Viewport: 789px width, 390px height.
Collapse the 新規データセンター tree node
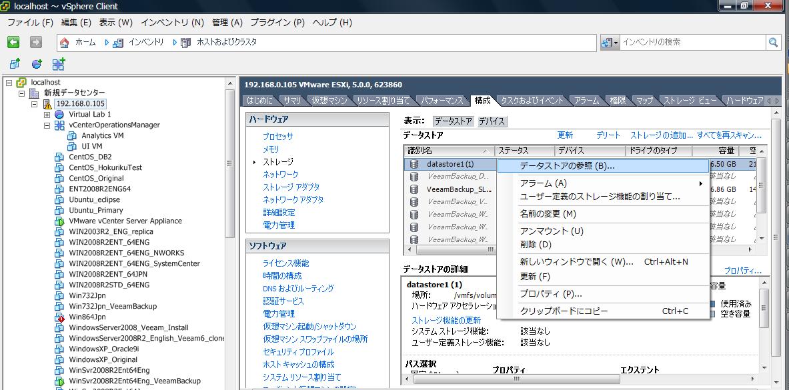pyautogui.click(x=21, y=93)
